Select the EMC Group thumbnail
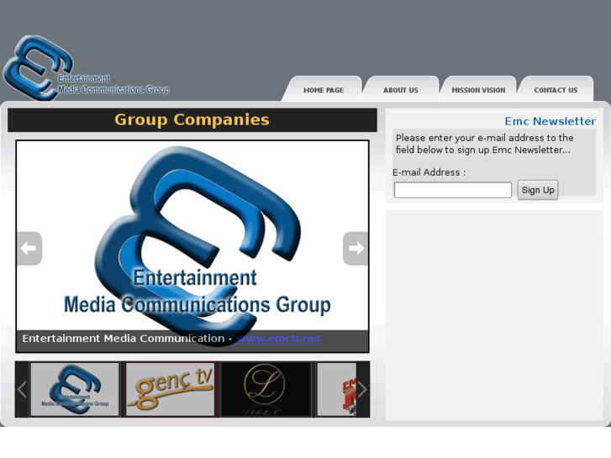611x458 pixels. tap(75, 389)
